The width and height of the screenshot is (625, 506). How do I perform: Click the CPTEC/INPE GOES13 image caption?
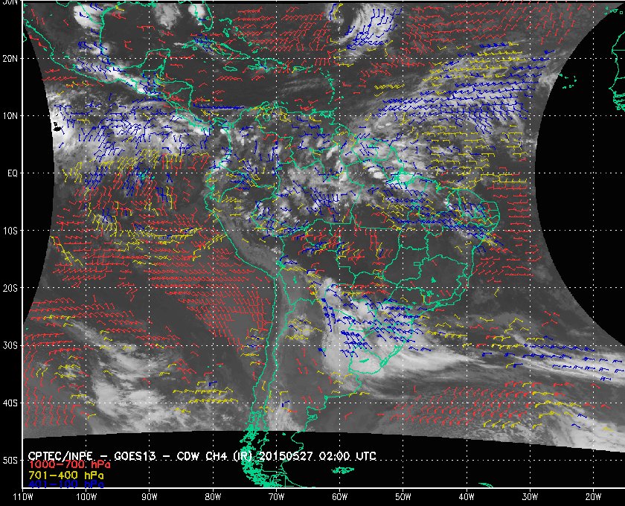[x=202, y=456]
